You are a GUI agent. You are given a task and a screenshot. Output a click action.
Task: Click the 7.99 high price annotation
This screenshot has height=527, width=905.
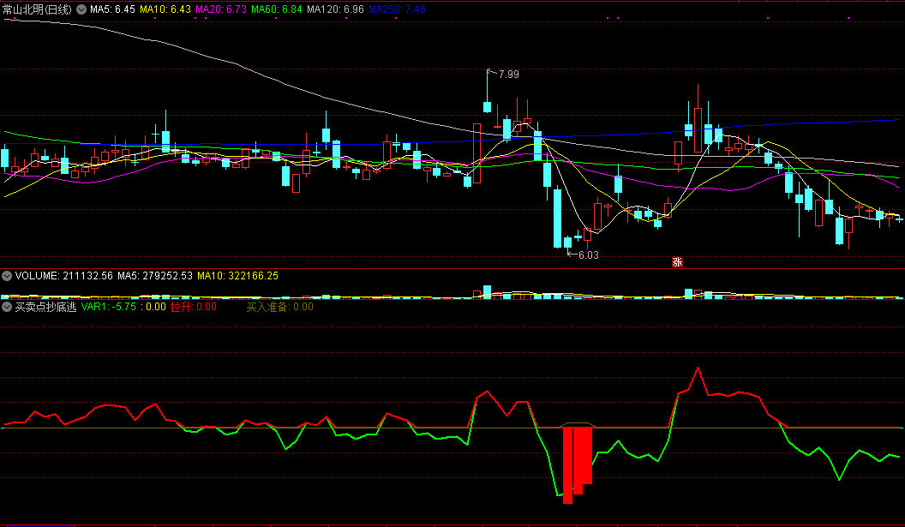(x=508, y=74)
